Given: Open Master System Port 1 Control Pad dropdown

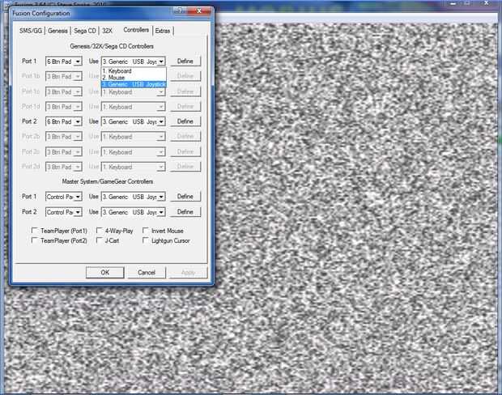Looking at the screenshot, I should click(64, 197).
